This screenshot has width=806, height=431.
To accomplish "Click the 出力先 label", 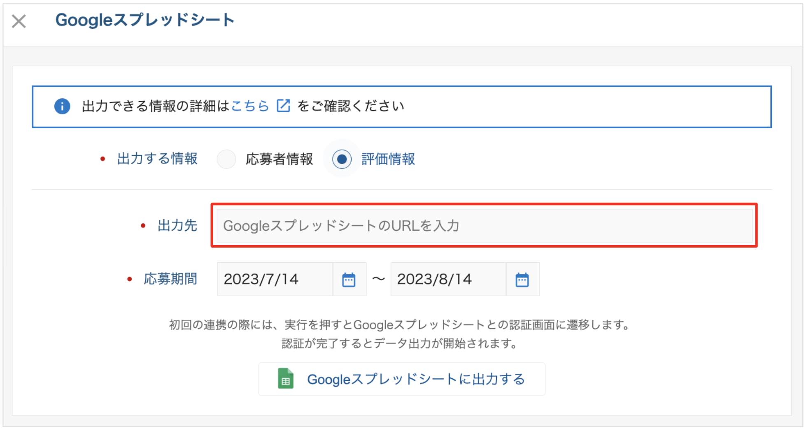I will [177, 226].
